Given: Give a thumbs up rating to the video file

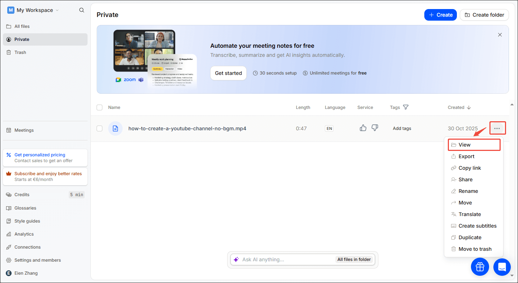Looking at the screenshot, I should (x=363, y=128).
